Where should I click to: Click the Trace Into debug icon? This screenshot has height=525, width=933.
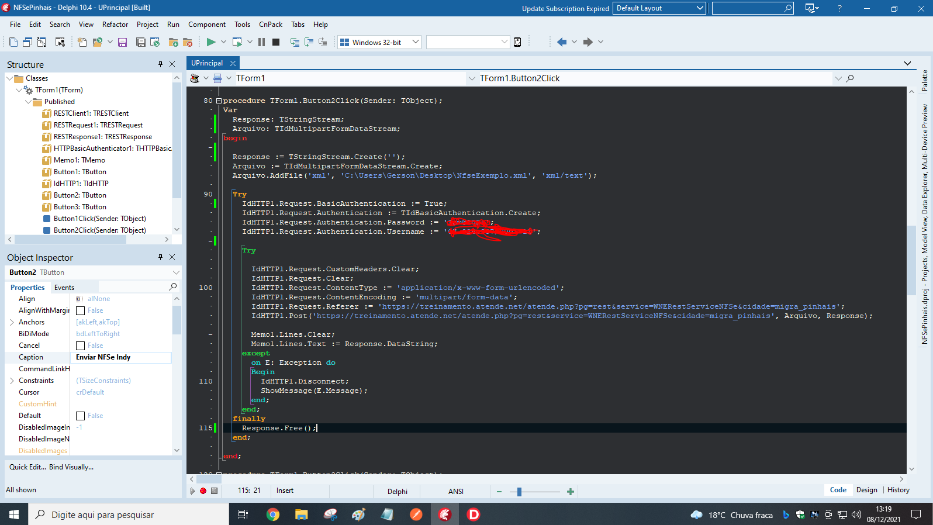pos(295,42)
